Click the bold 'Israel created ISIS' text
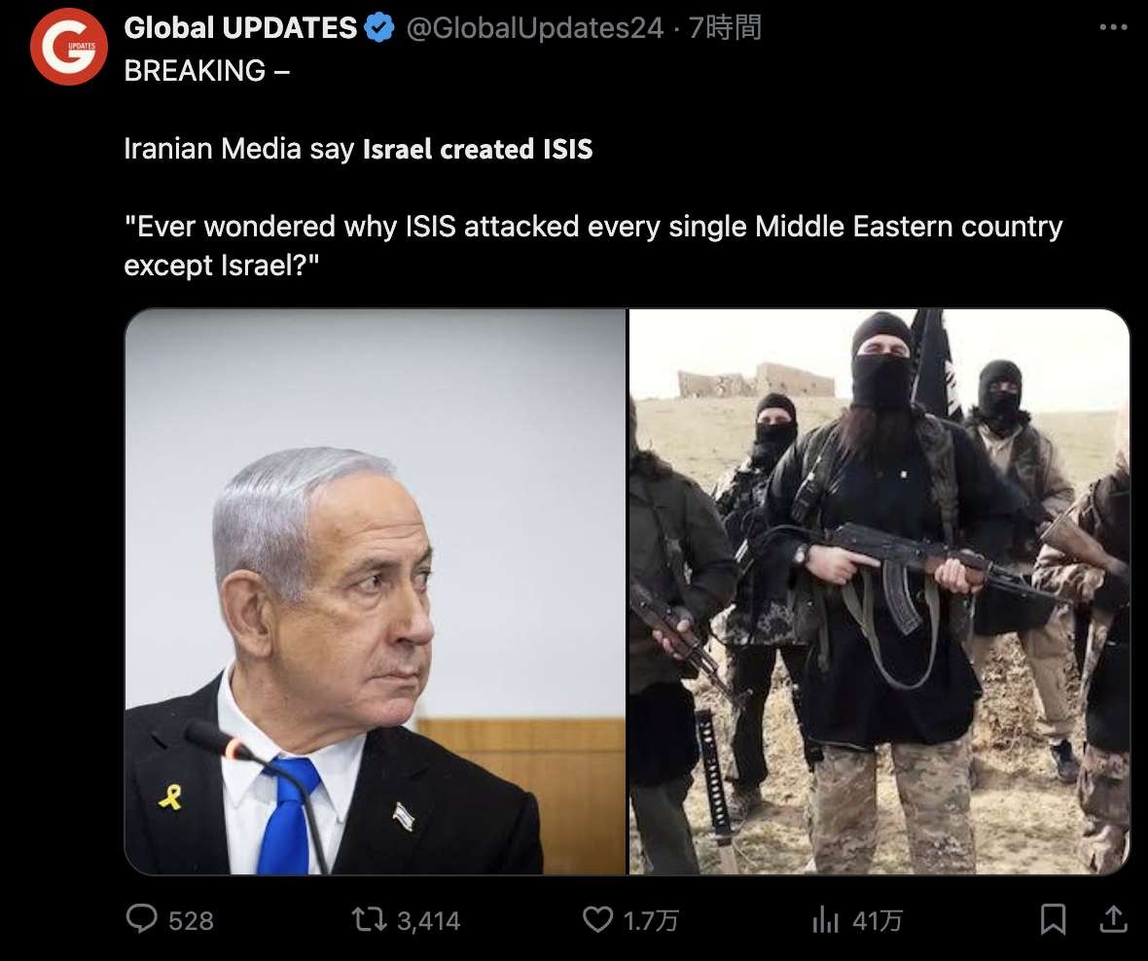 [478, 149]
